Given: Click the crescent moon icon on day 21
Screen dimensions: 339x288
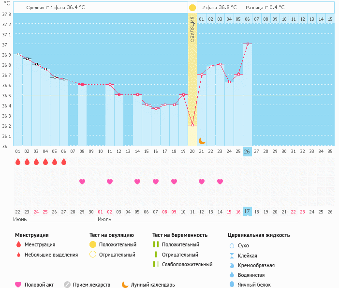Looking at the screenshot, I should tap(202, 140).
